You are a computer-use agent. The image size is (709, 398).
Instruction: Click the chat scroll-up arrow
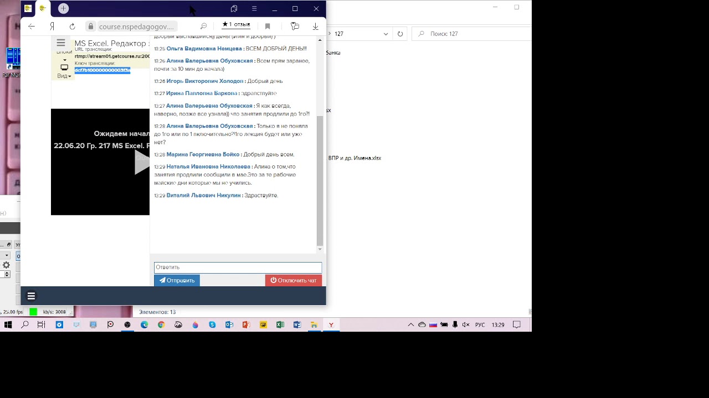click(x=320, y=40)
